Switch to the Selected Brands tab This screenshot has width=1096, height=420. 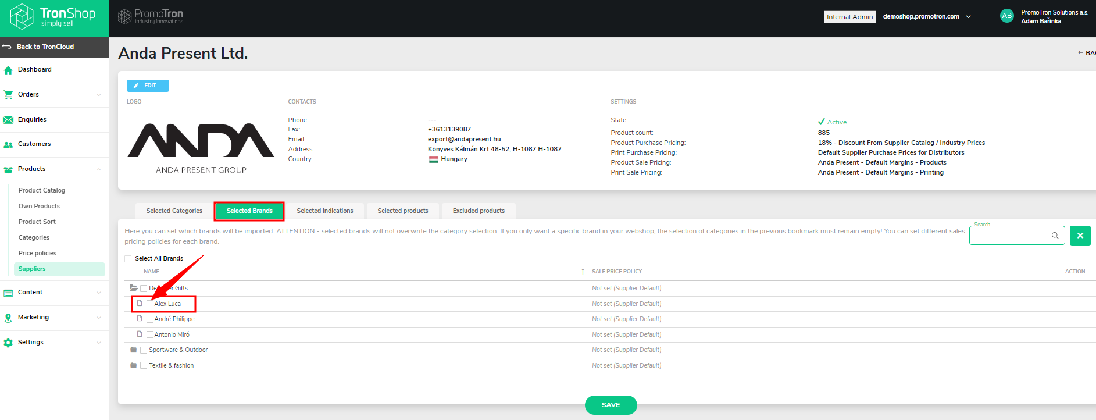(249, 211)
